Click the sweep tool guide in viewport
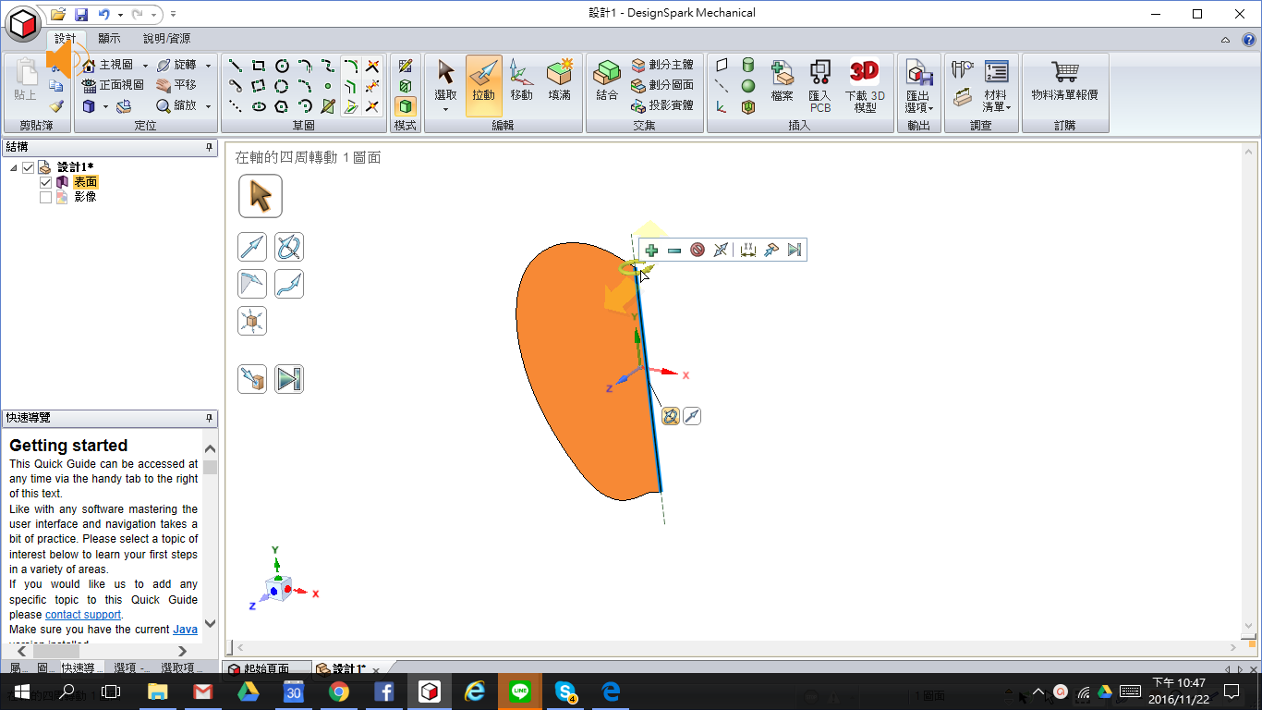Screen dimensions: 1262x710 (289, 284)
